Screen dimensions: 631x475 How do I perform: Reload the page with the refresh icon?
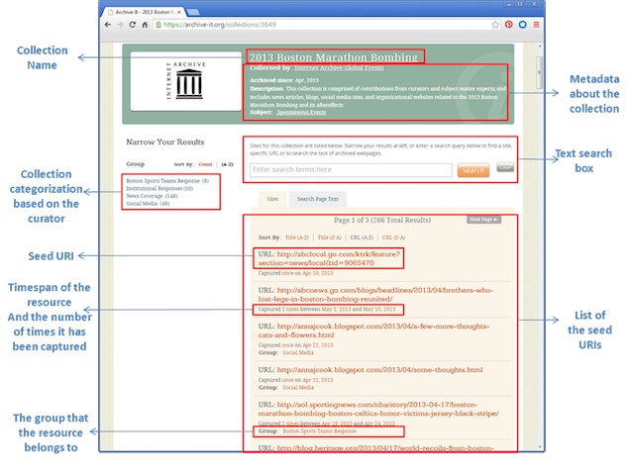[132, 25]
